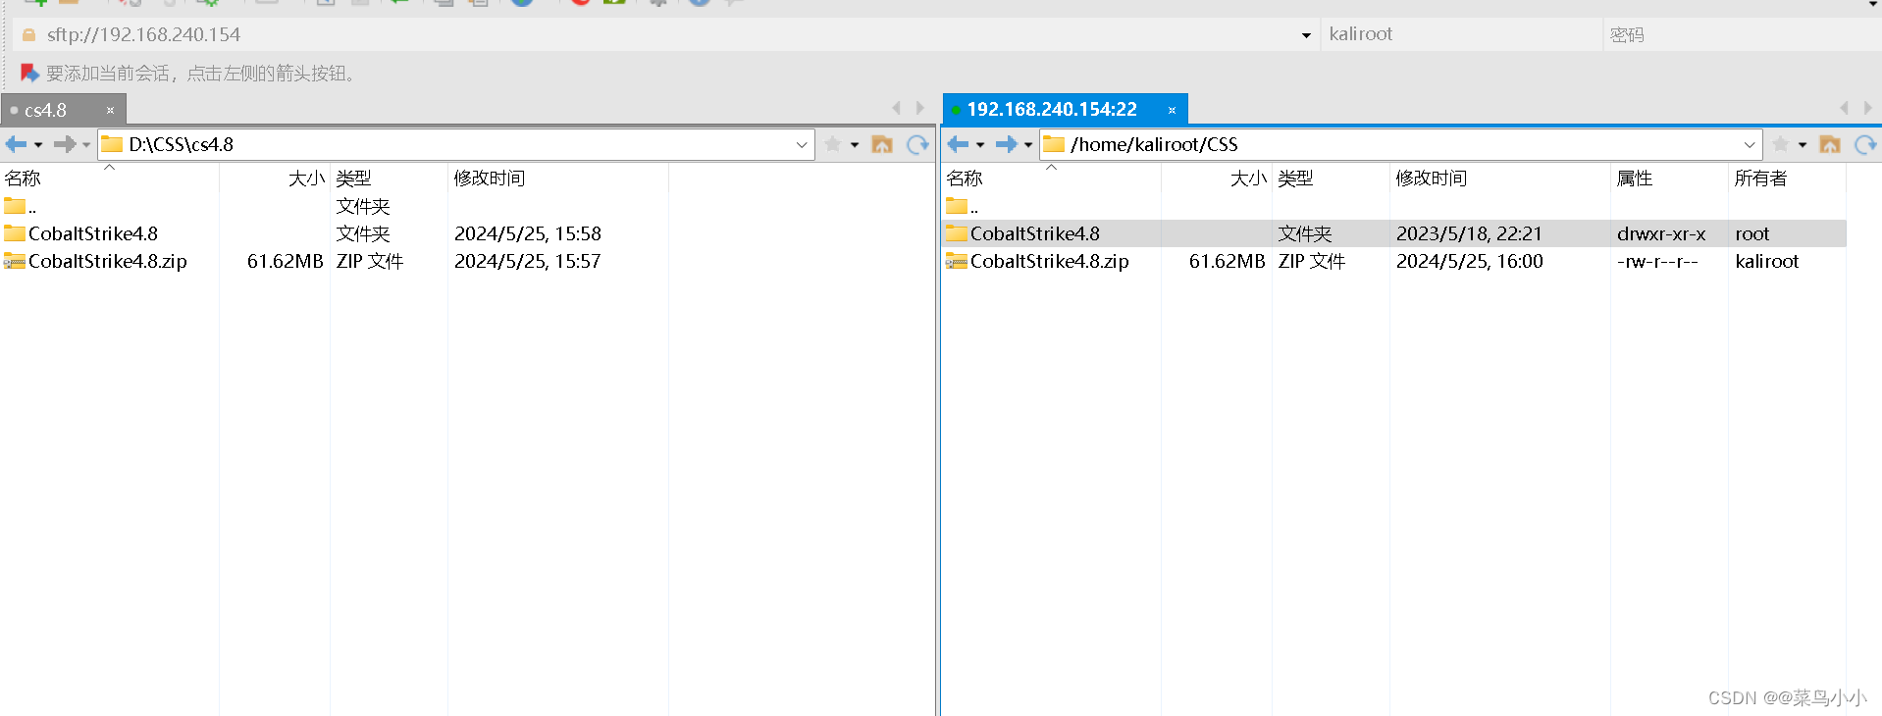Select the remote parent folder '..' entry
Screen dimensions: 1882x716
[x=963, y=207]
